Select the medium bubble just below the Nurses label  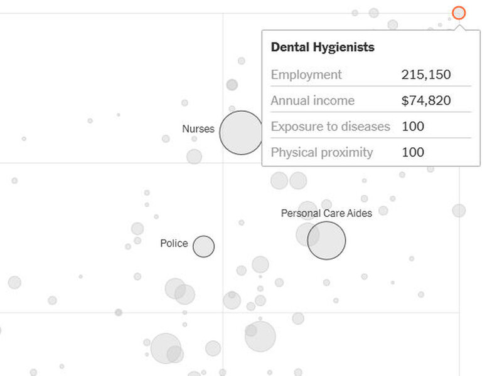click(x=194, y=157)
